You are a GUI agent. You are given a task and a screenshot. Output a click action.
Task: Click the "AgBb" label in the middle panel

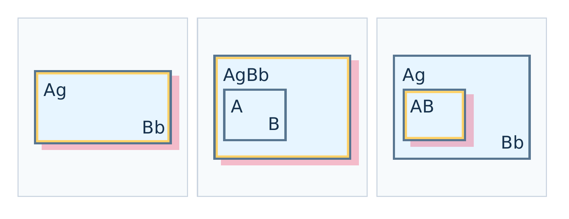[246, 75]
